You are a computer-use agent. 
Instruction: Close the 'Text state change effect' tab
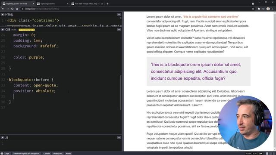pyautogui.click(x=102, y=4)
